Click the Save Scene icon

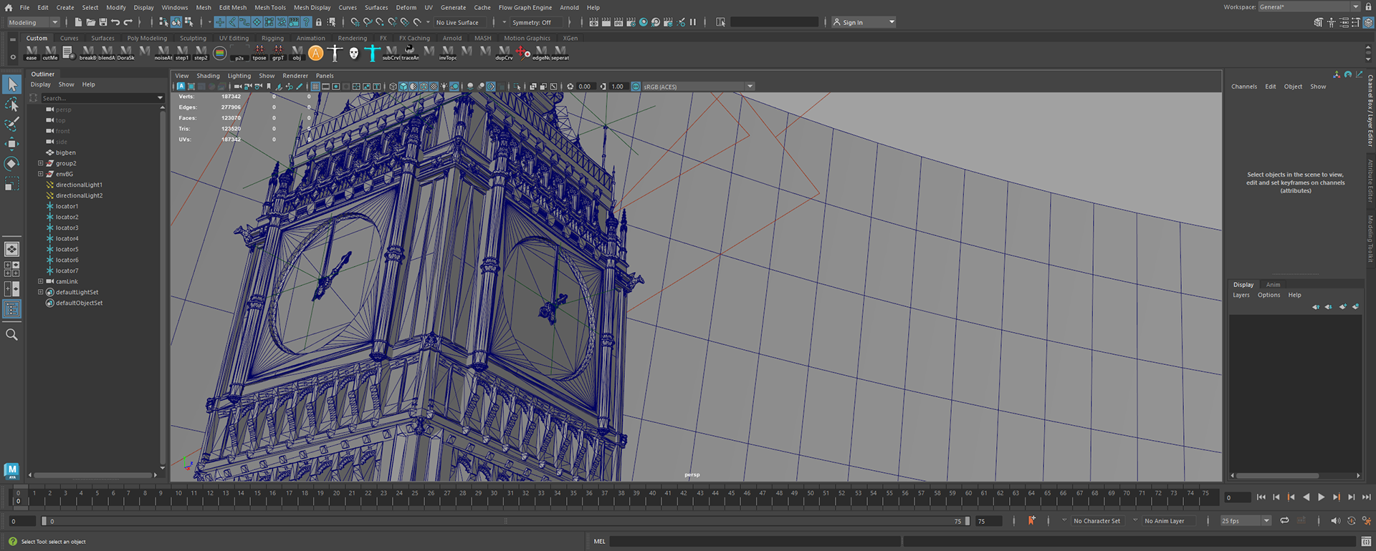pos(102,22)
